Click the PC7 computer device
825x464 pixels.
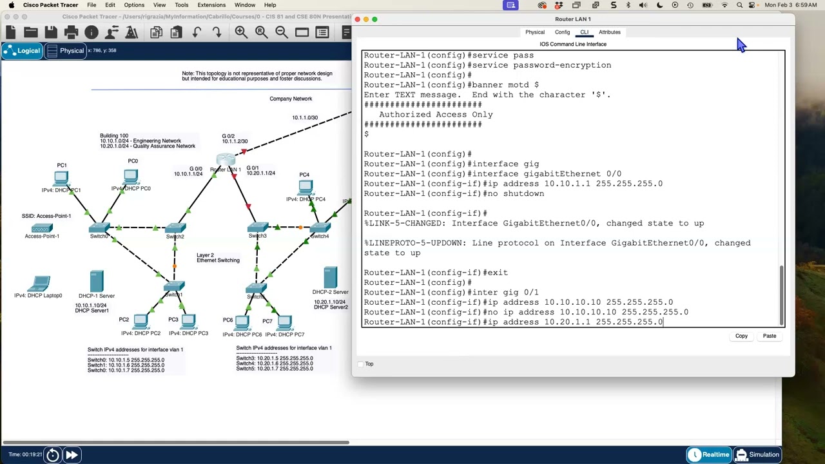pyautogui.click(x=284, y=323)
